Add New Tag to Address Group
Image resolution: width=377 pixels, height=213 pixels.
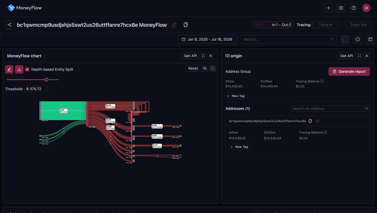pyautogui.click(x=236, y=96)
